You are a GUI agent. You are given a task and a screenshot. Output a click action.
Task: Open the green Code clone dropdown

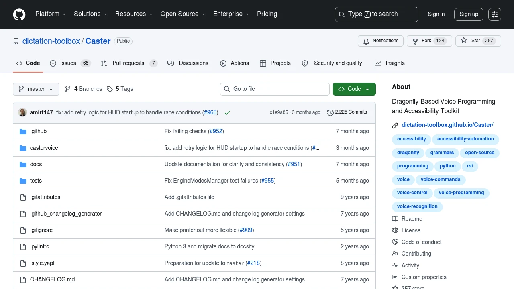click(354, 89)
